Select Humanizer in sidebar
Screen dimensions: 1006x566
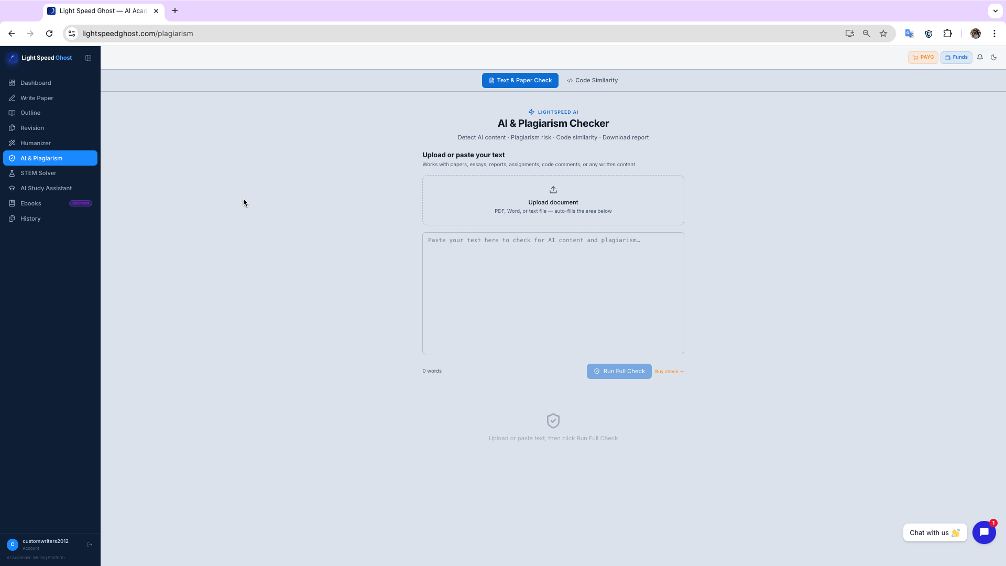click(x=50, y=143)
